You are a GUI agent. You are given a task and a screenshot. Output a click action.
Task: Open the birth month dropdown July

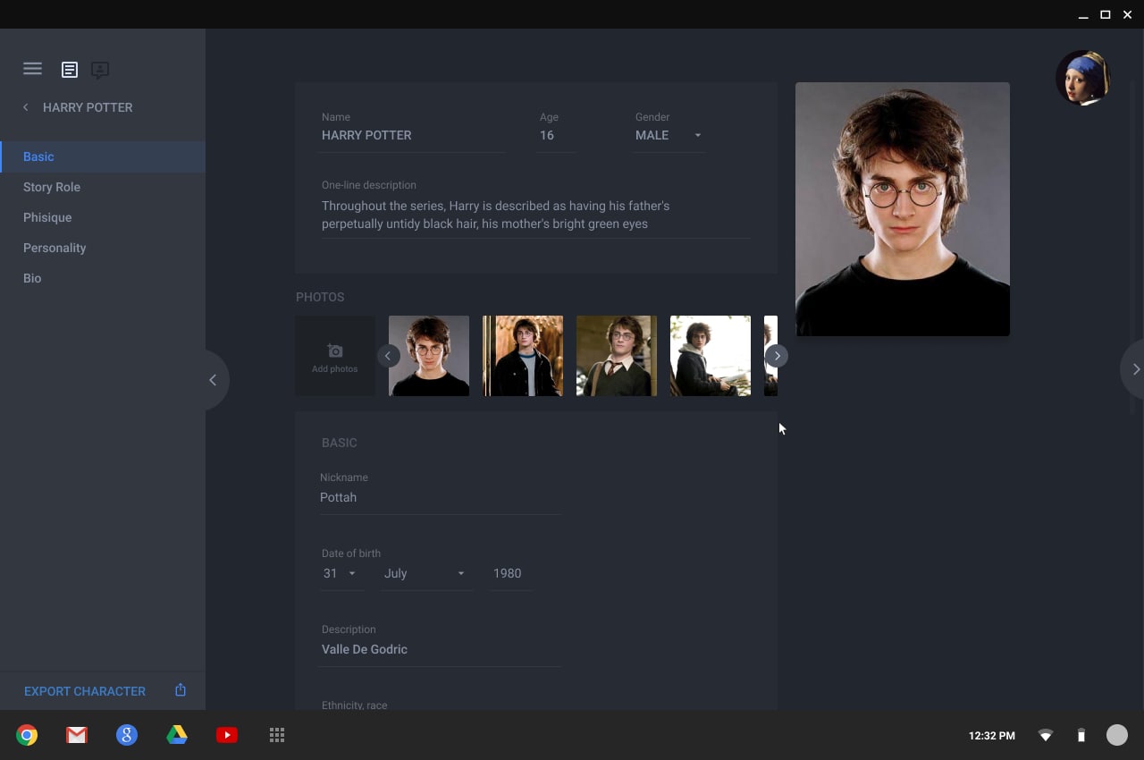tap(425, 573)
